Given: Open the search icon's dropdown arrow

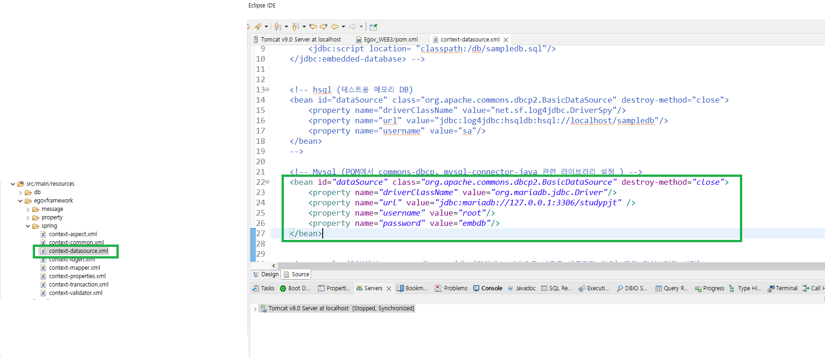Looking at the screenshot, I should coord(267,27).
